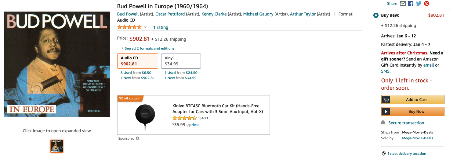
Task: Share this product on Twitter
Action: (419, 4)
